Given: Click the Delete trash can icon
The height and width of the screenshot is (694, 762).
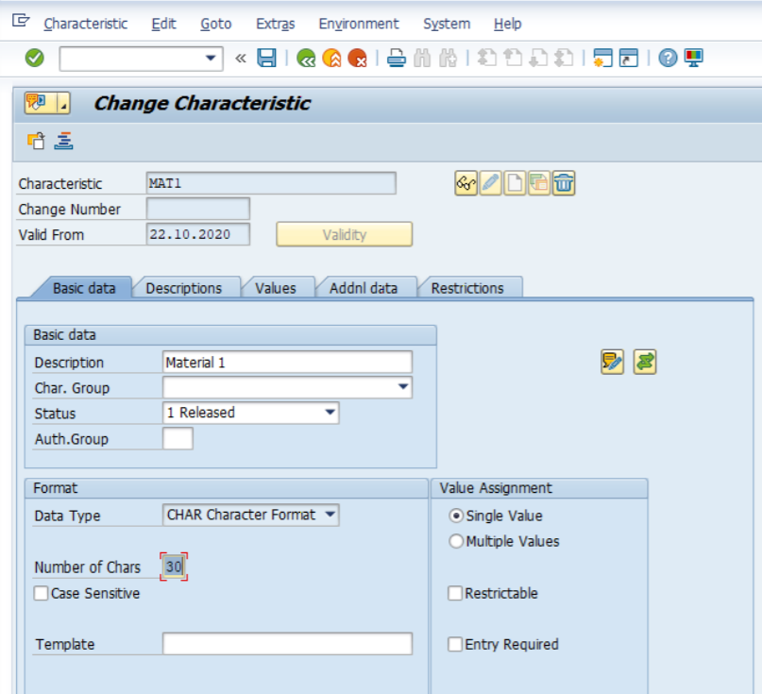Looking at the screenshot, I should (564, 183).
